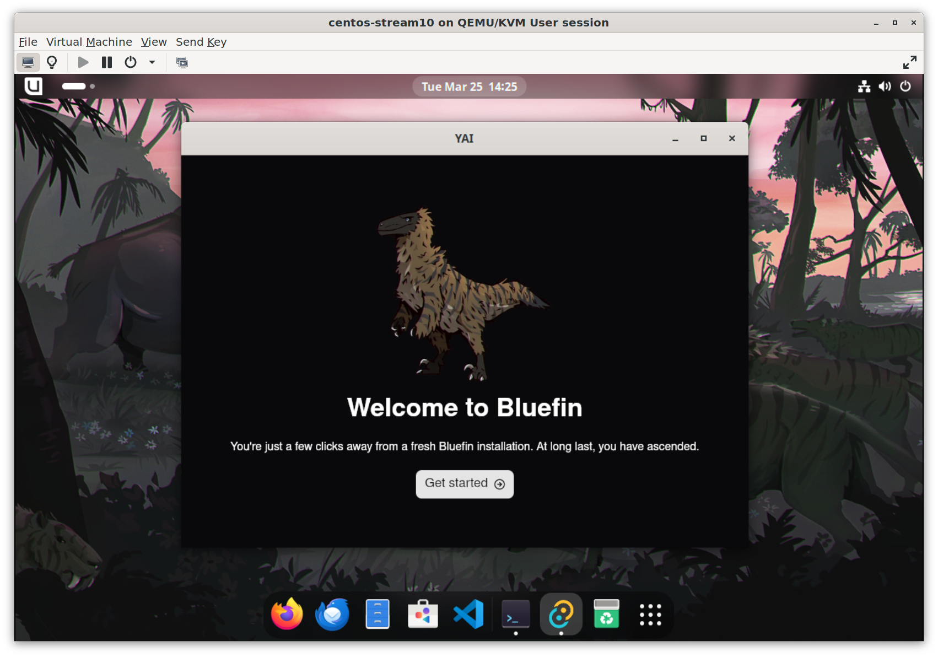Viewport: 938px width, 657px height.
Task: Open the system power menu icon
Action: (x=905, y=86)
